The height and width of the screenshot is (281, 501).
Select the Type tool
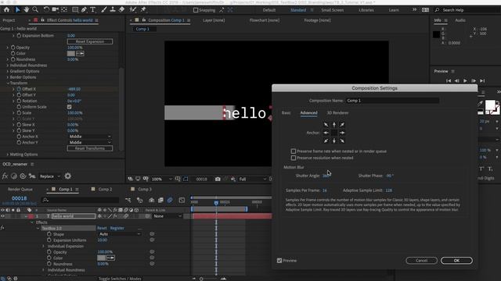(x=92, y=10)
